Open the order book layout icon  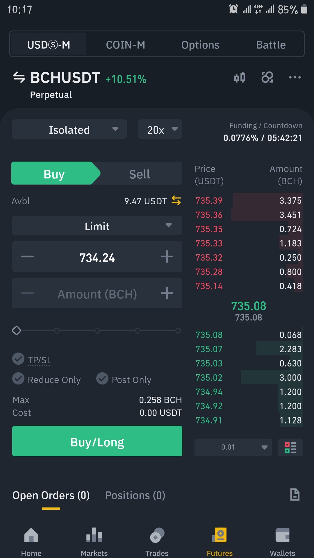pyautogui.click(x=290, y=448)
